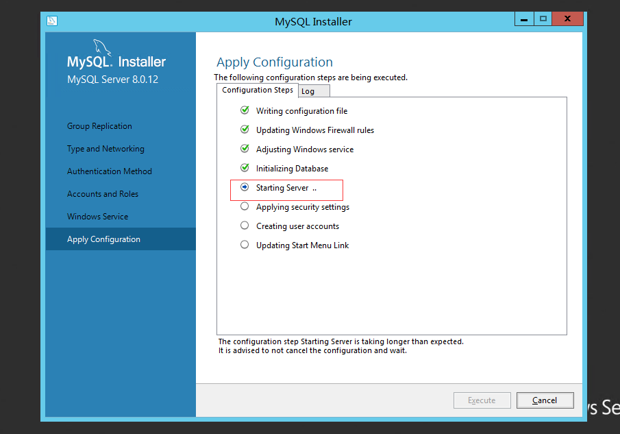Click the 'Writing configuration file' step text
The height and width of the screenshot is (434, 620).
coord(301,111)
